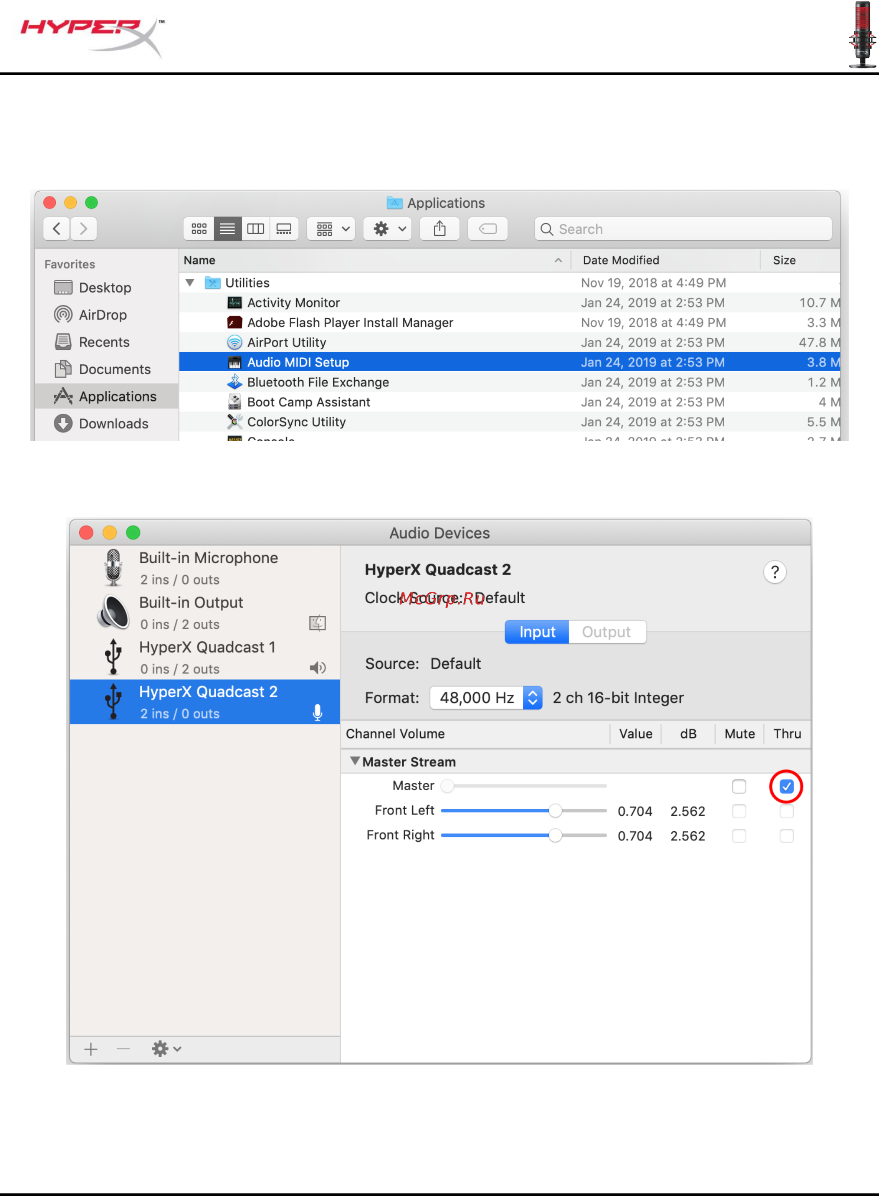Sort Finder list by Date Modified
This screenshot has width=879, height=1196.
(x=666, y=260)
